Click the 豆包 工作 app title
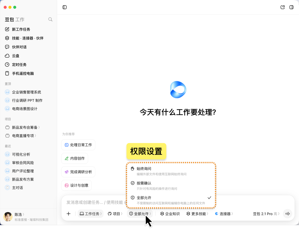This screenshot has width=299, height=229. (x=14, y=19)
